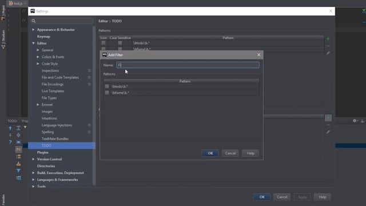Click the search magnifier in Settings
This screenshot has width=366, height=206.
tap(33, 21)
